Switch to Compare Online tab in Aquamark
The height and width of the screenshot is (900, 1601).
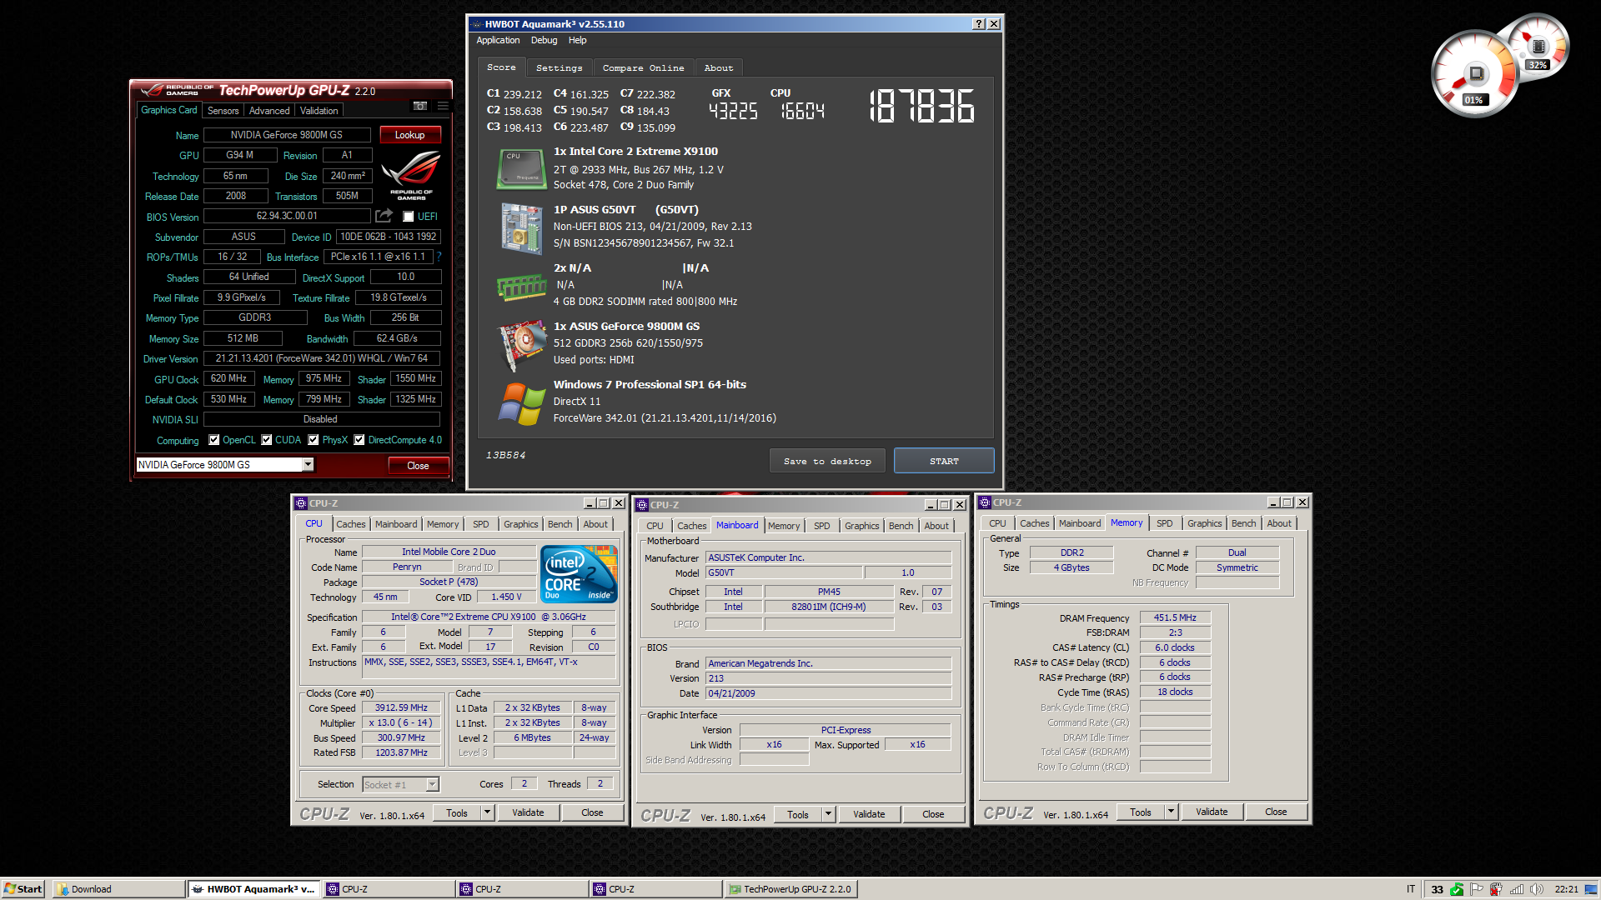click(x=643, y=68)
